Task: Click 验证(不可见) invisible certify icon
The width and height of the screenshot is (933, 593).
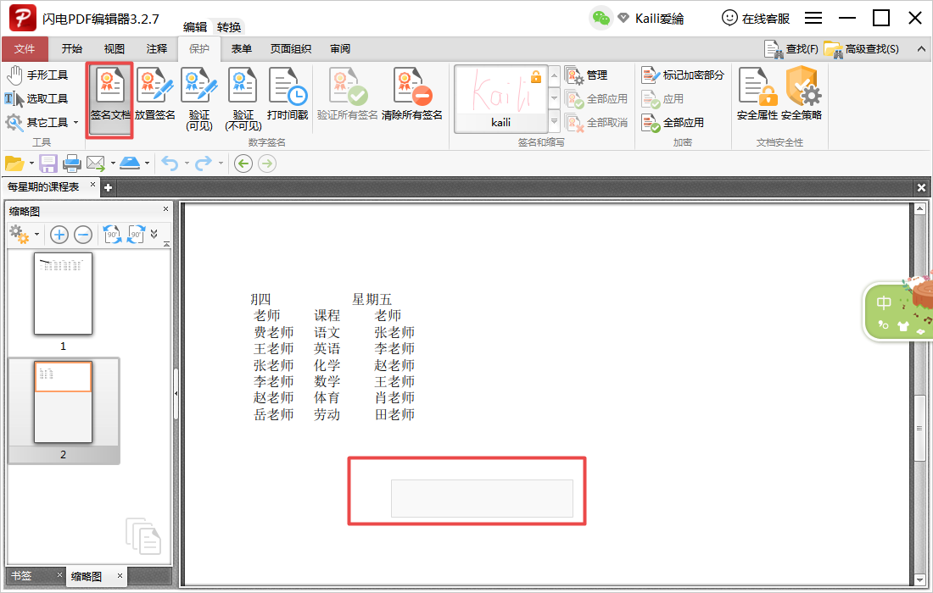Action: [243, 98]
